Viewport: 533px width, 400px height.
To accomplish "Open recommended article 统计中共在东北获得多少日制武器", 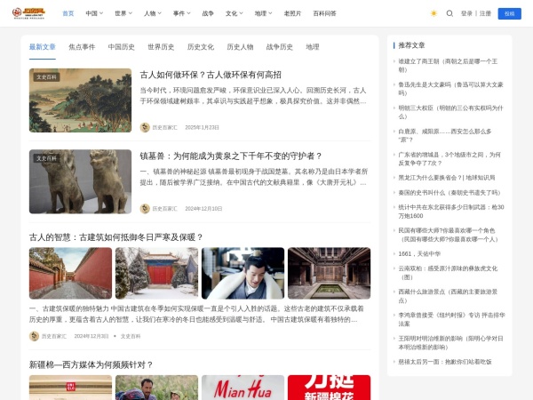I will point(451,212).
